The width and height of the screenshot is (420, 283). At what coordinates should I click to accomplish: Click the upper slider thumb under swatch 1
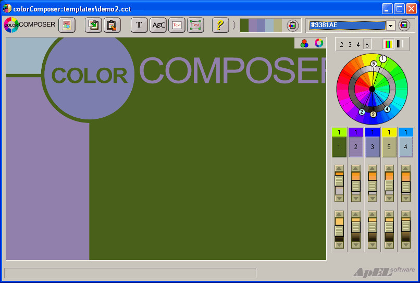pos(339,181)
